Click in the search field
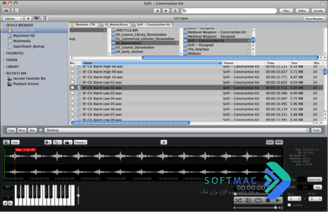328x212 pixels. pyautogui.click(x=229, y=11)
